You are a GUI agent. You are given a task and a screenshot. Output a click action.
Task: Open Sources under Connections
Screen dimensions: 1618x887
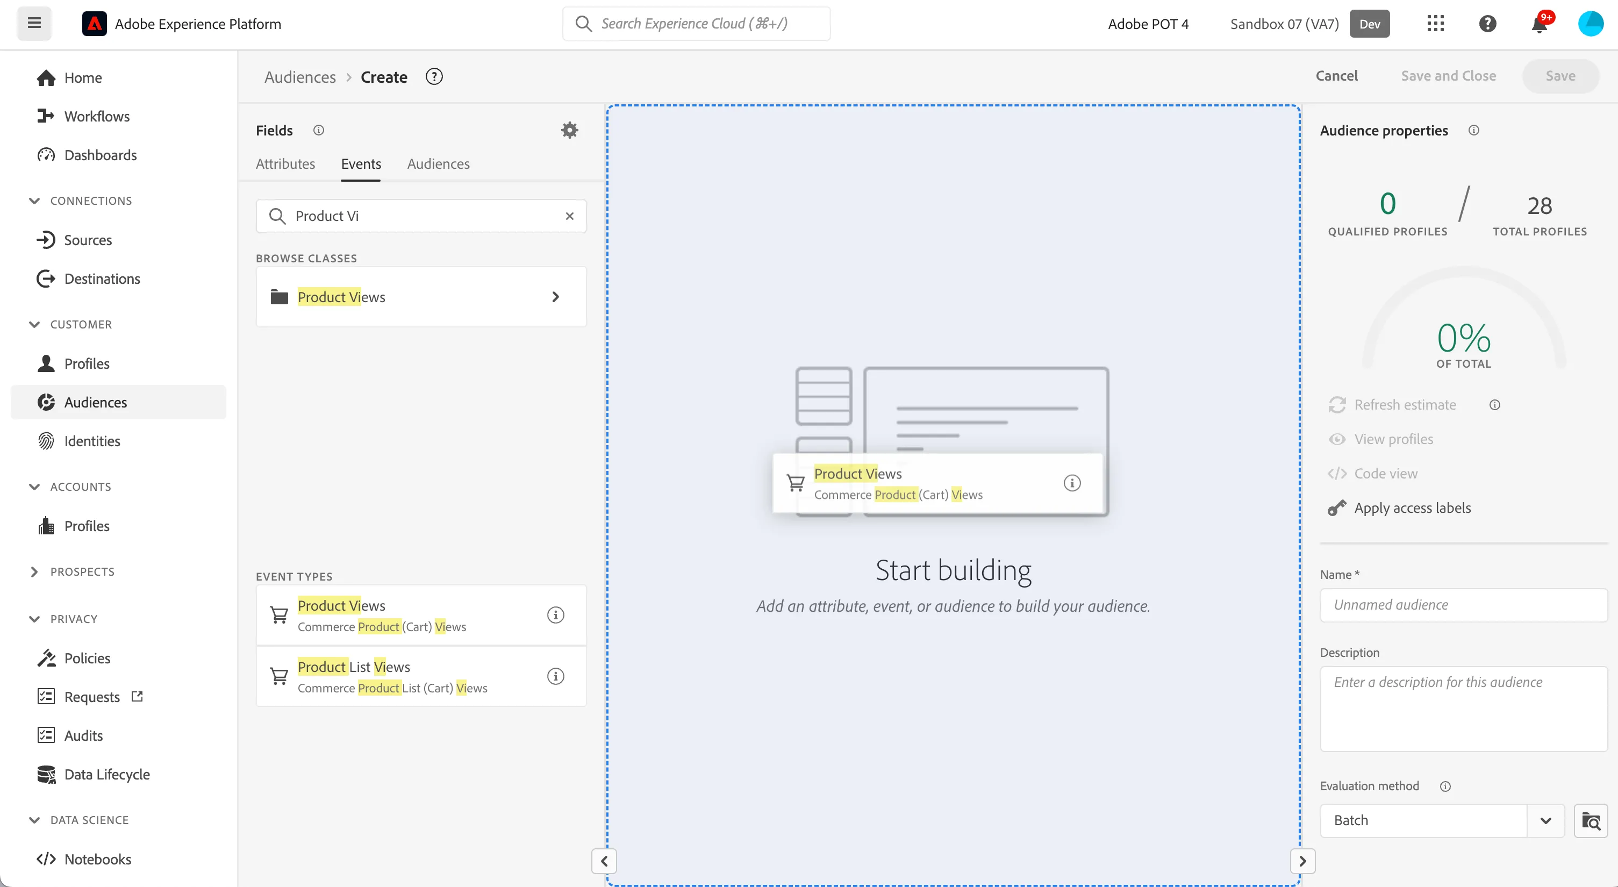87,240
